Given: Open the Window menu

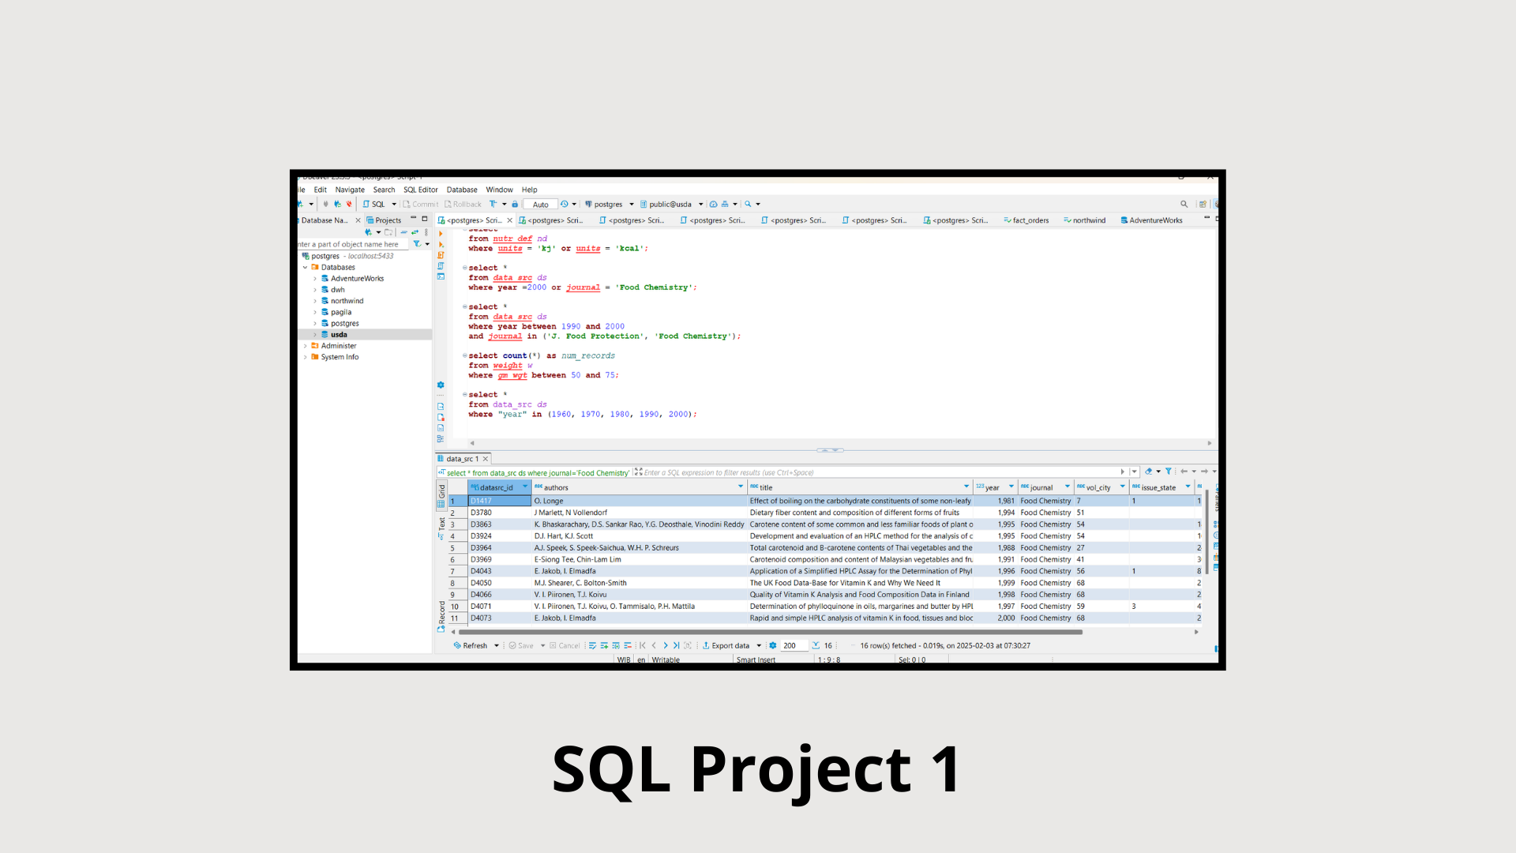Looking at the screenshot, I should [499, 190].
